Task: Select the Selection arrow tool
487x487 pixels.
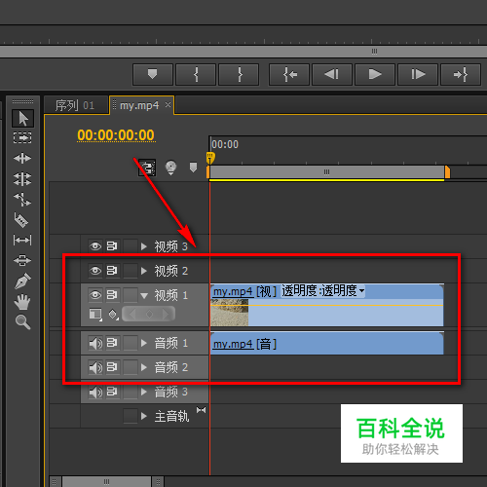Action: [x=22, y=118]
